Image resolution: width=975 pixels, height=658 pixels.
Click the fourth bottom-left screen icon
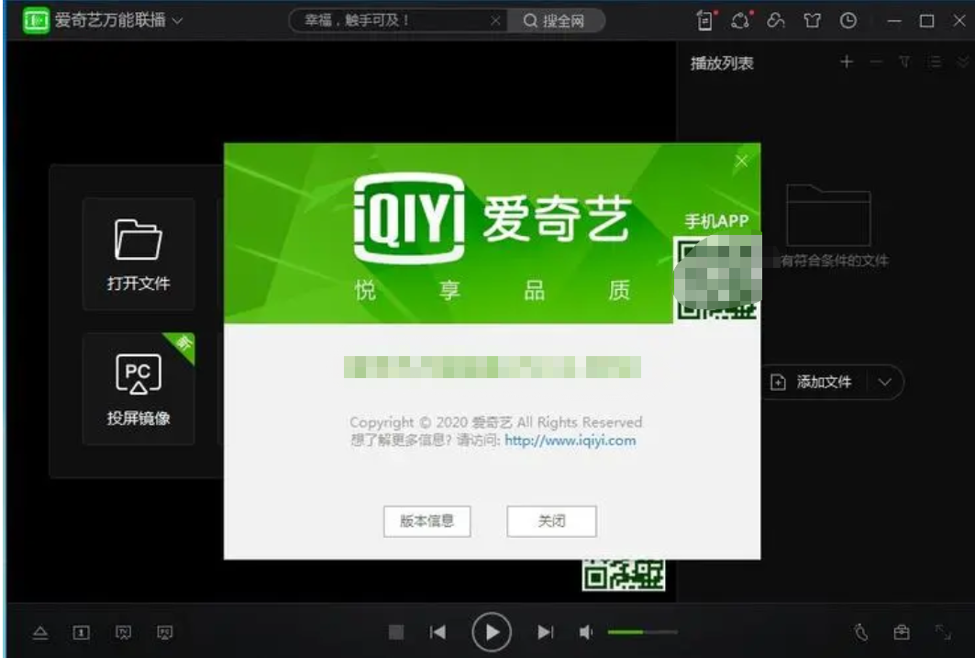click(x=165, y=633)
